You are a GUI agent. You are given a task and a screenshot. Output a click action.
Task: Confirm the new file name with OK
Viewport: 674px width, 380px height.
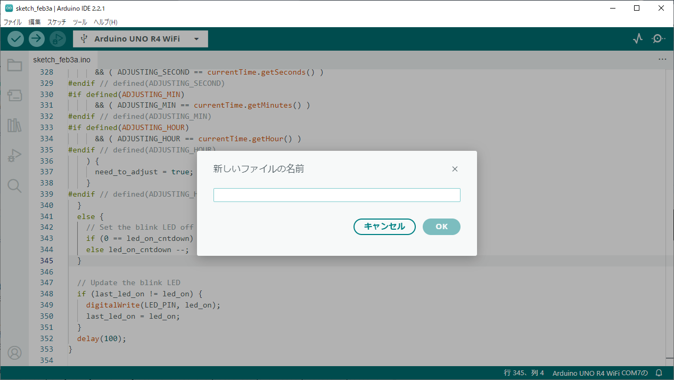tap(441, 227)
